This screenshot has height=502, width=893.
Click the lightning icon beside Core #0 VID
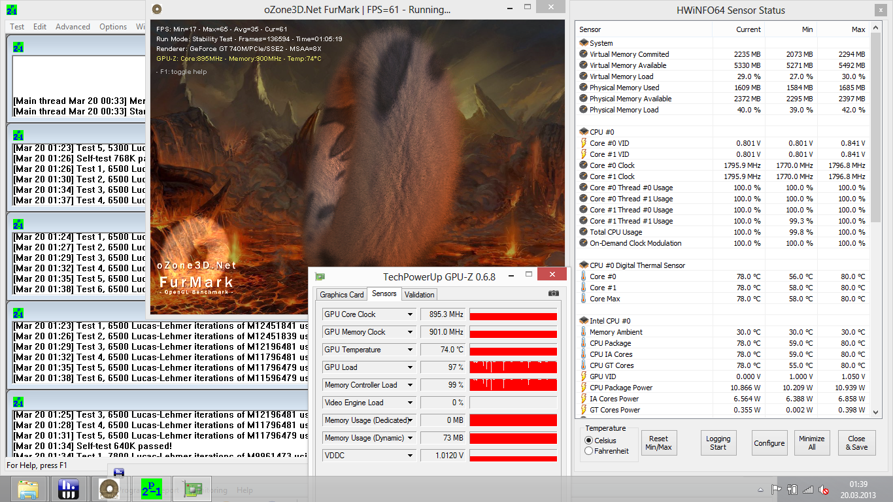[x=584, y=143]
